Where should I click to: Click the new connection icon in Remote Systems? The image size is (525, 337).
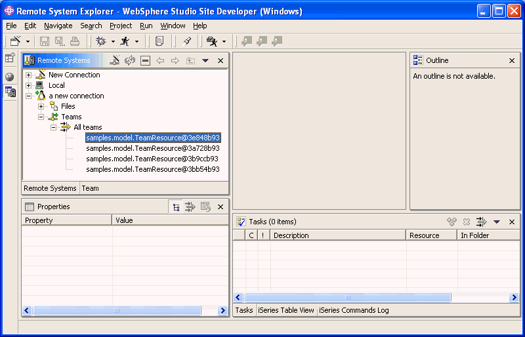114,60
